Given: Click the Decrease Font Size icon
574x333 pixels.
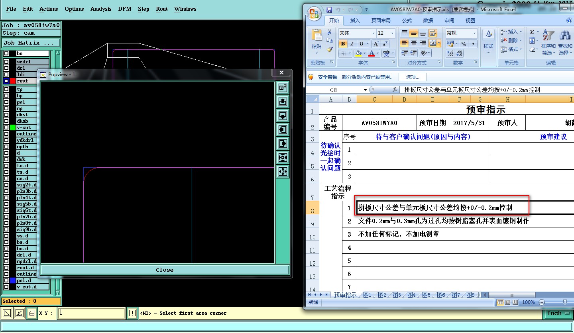Looking at the screenshot, I should 385,44.
